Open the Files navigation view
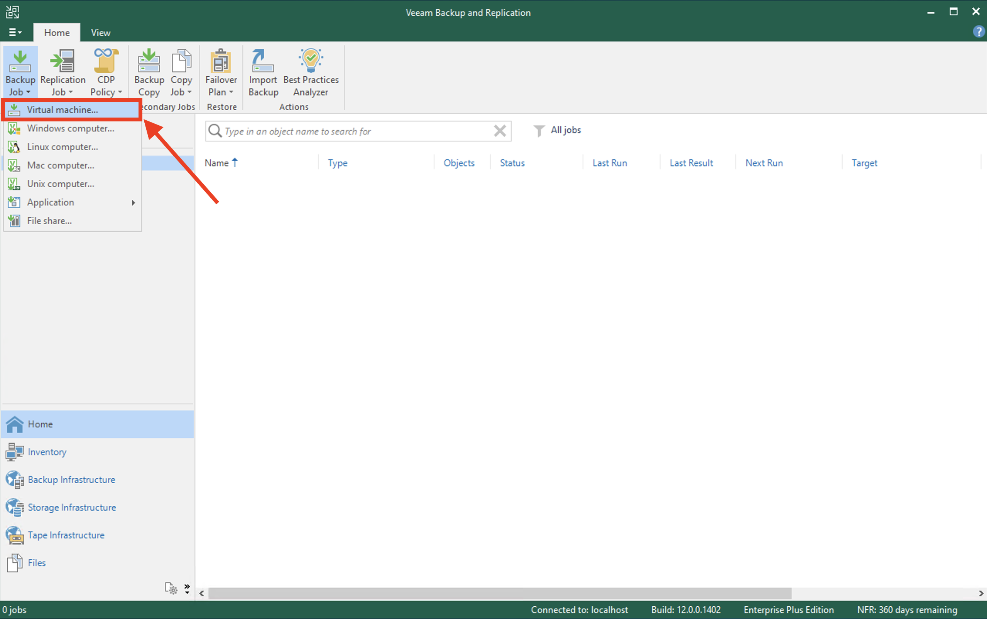This screenshot has height=619, width=987. click(98, 563)
